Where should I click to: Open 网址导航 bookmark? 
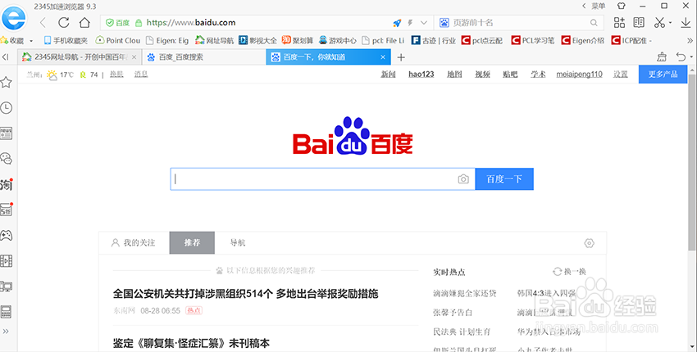(215, 40)
